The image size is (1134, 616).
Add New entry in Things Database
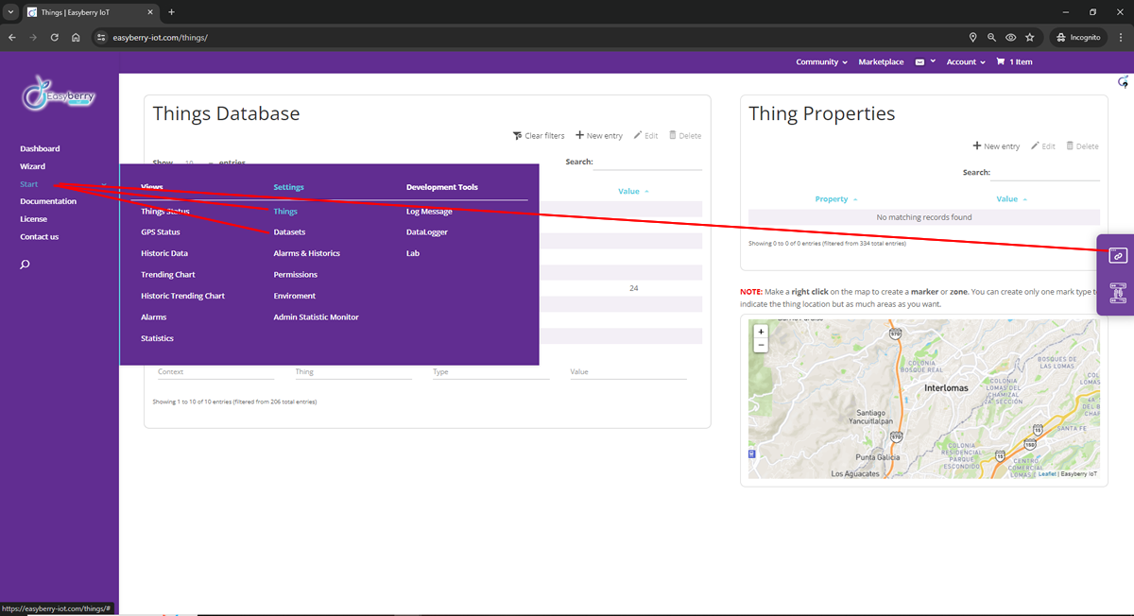click(599, 136)
